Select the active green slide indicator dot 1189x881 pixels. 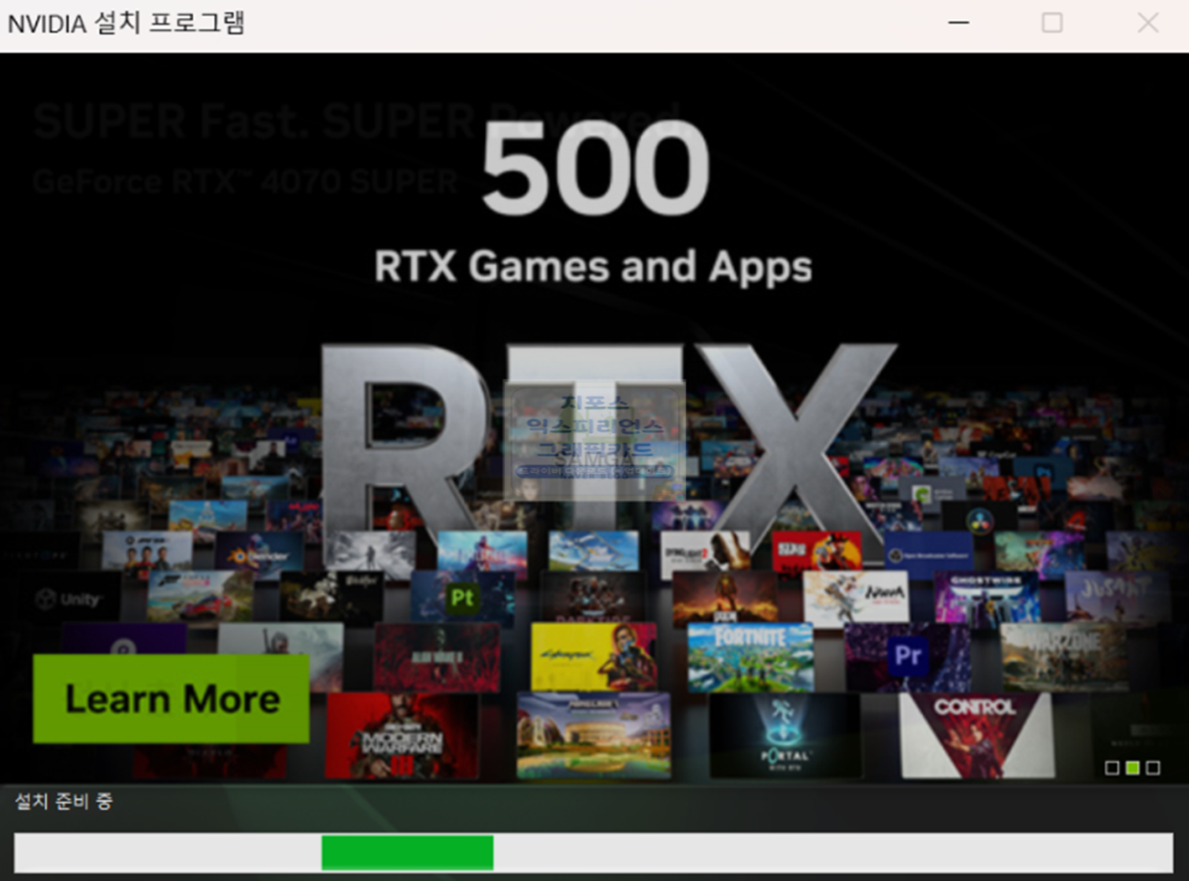pos(1132,768)
